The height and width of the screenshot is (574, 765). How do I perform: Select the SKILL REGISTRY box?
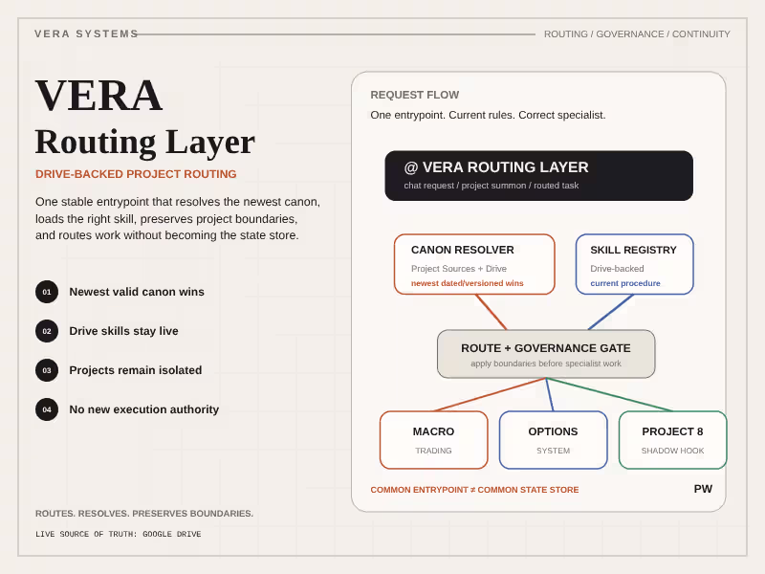tap(634, 264)
